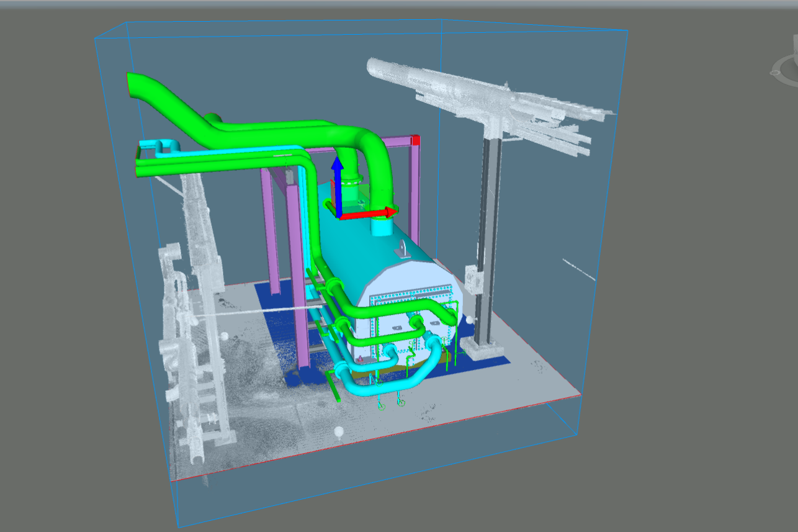Click the white sphere target at the floor front

[339, 431]
